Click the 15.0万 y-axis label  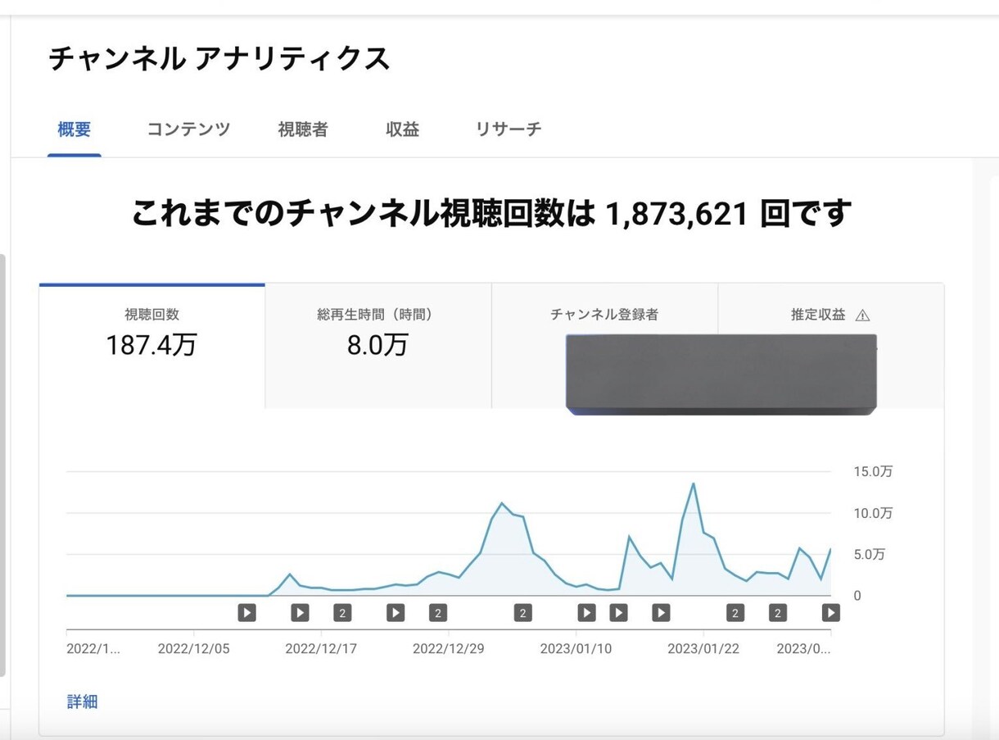point(873,472)
